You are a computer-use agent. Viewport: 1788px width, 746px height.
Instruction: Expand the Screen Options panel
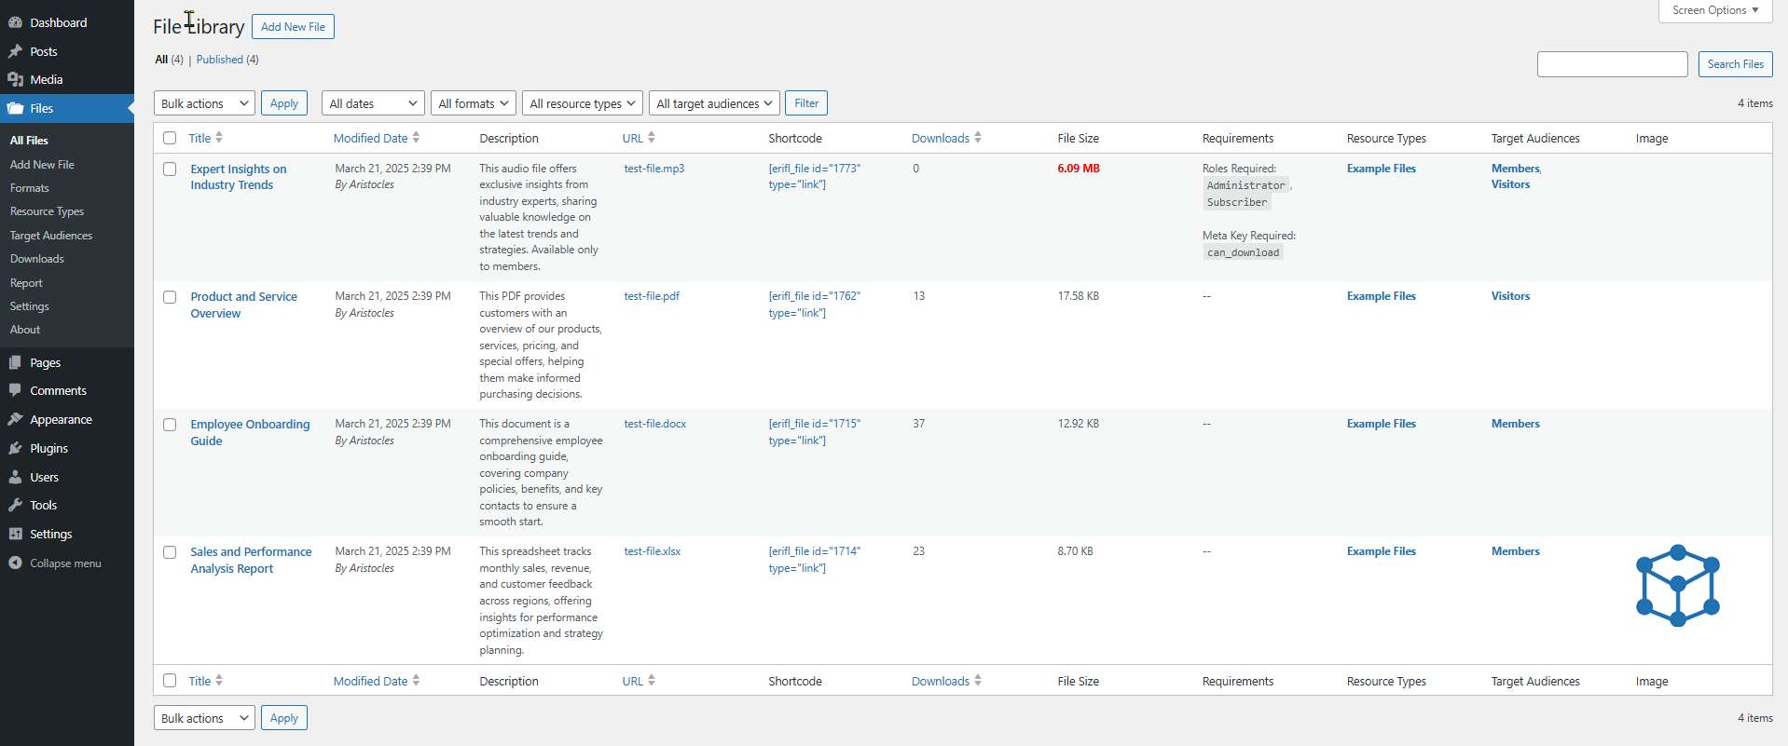(1715, 10)
